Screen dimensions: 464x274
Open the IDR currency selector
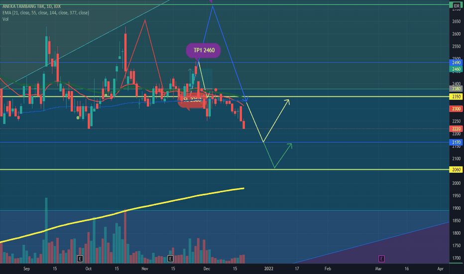tap(457, 5)
